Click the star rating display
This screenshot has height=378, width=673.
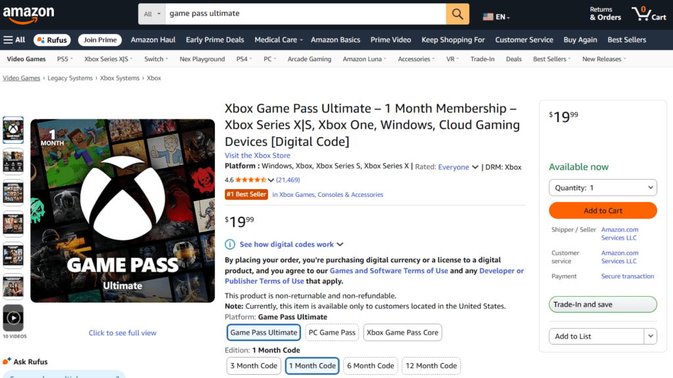coord(250,180)
